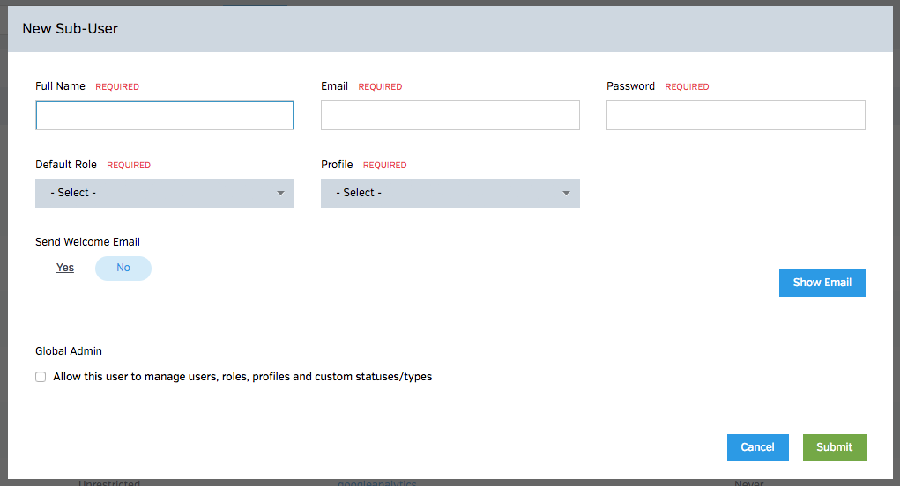Click into the Password field
This screenshot has height=486, width=900.
tap(735, 115)
